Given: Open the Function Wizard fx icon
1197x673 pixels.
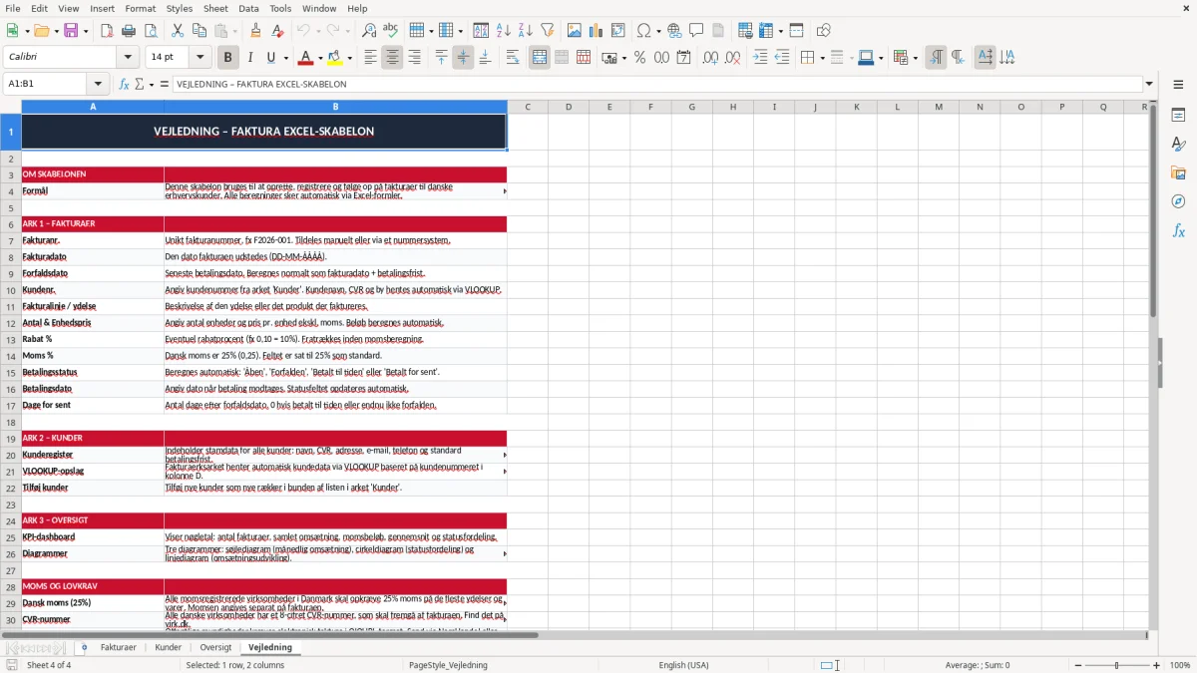Looking at the screenshot, I should click(x=124, y=85).
